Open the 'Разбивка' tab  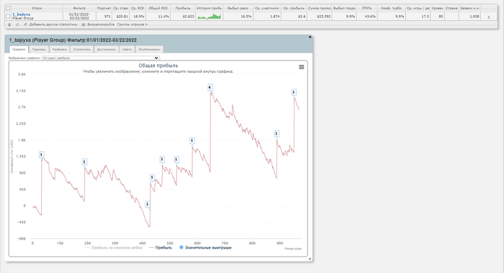(x=60, y=49)
